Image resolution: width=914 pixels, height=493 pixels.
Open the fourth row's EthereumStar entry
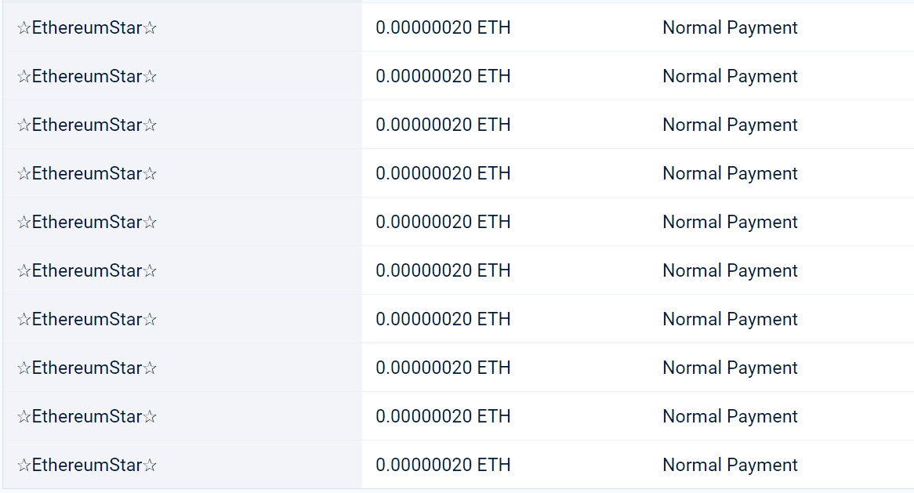[87, 174]
